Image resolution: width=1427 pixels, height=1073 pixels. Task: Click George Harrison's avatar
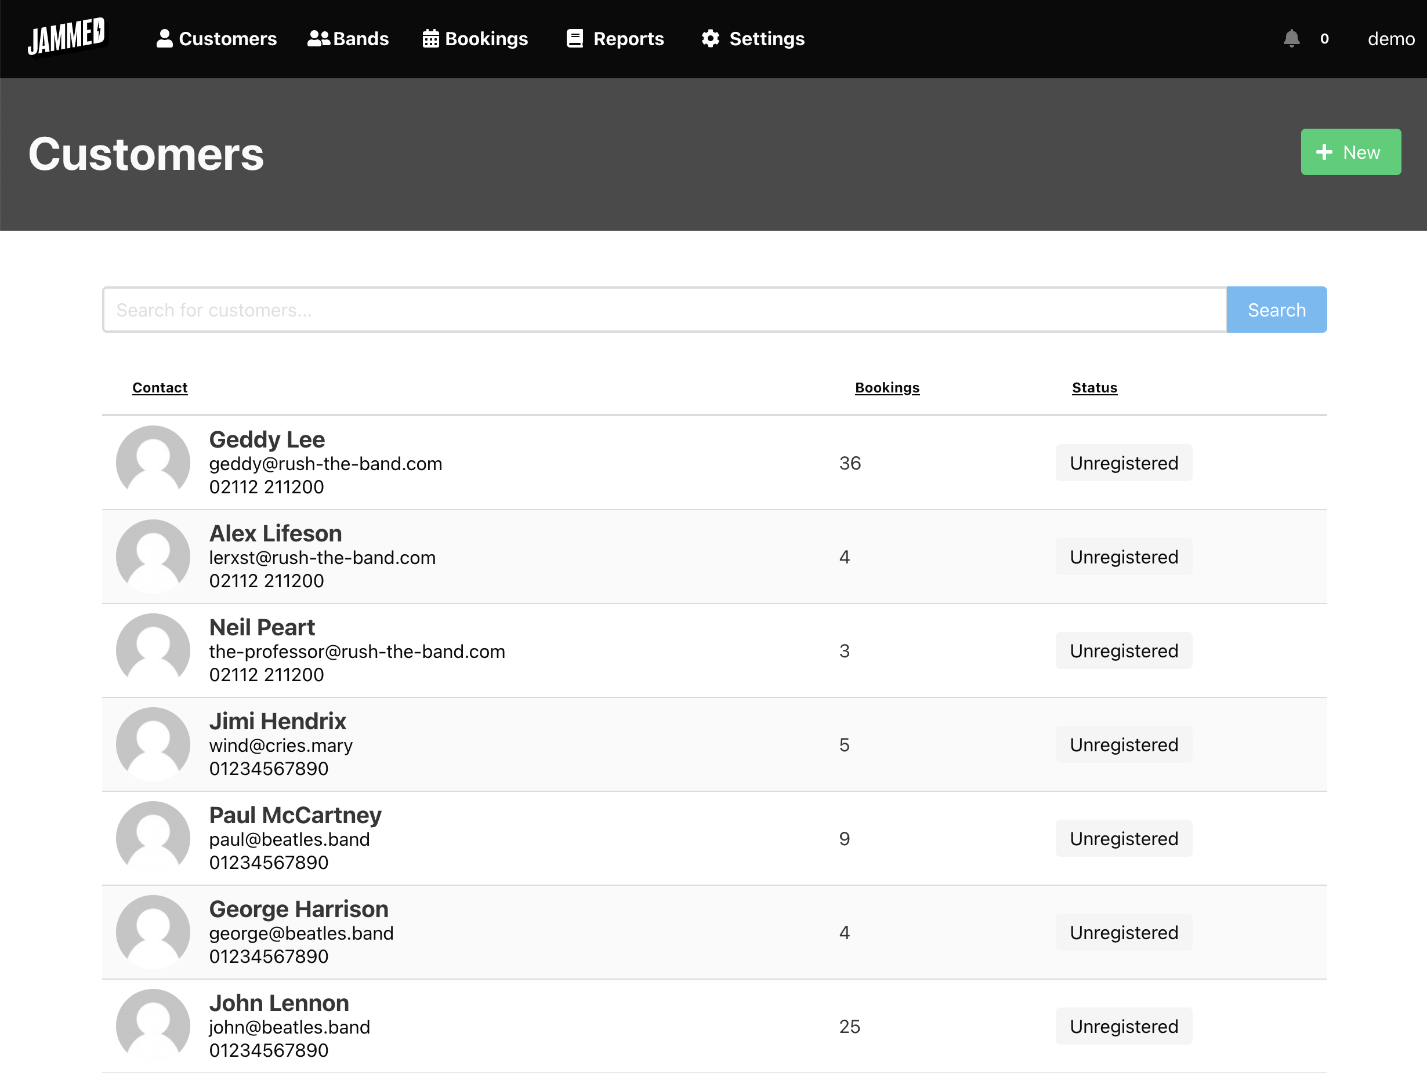[x=153, y=932]
